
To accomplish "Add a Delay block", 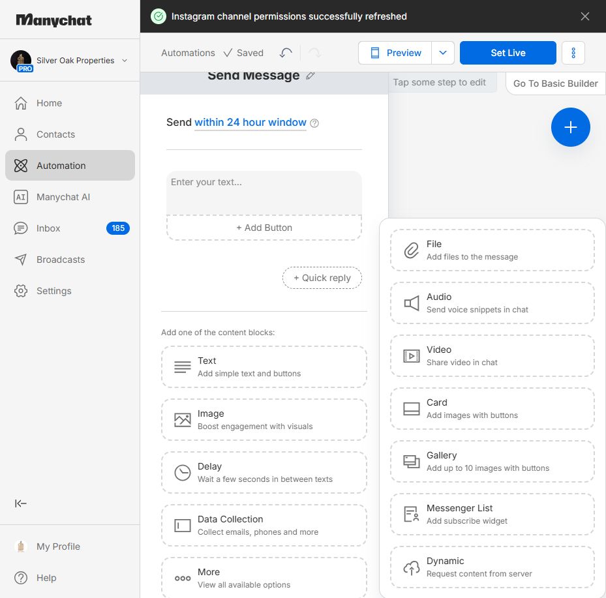I will 264,472.
